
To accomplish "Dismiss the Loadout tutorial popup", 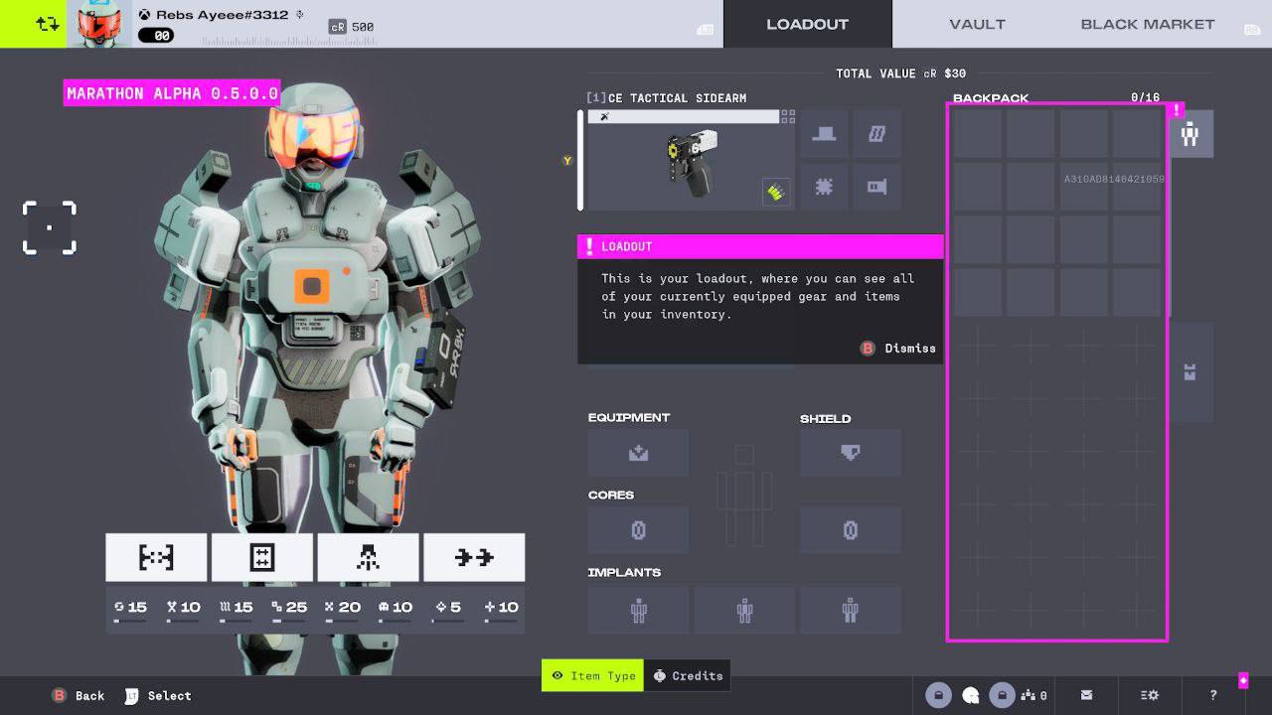I will [x=897, y=349].
